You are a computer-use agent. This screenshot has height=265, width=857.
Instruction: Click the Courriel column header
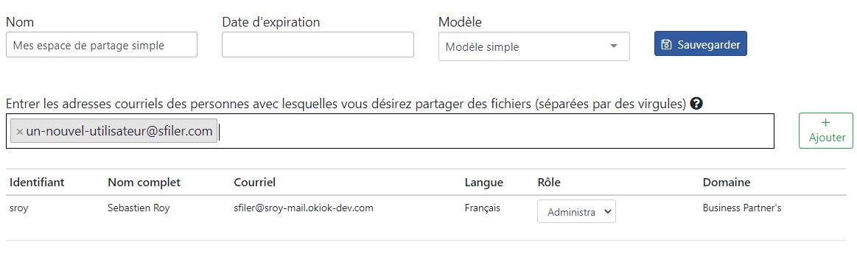(x=255, y=182)
